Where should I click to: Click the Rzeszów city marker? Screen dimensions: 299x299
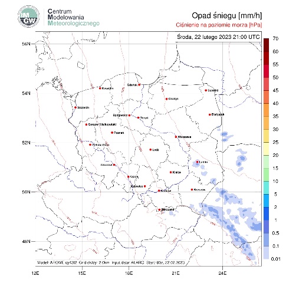192,190
